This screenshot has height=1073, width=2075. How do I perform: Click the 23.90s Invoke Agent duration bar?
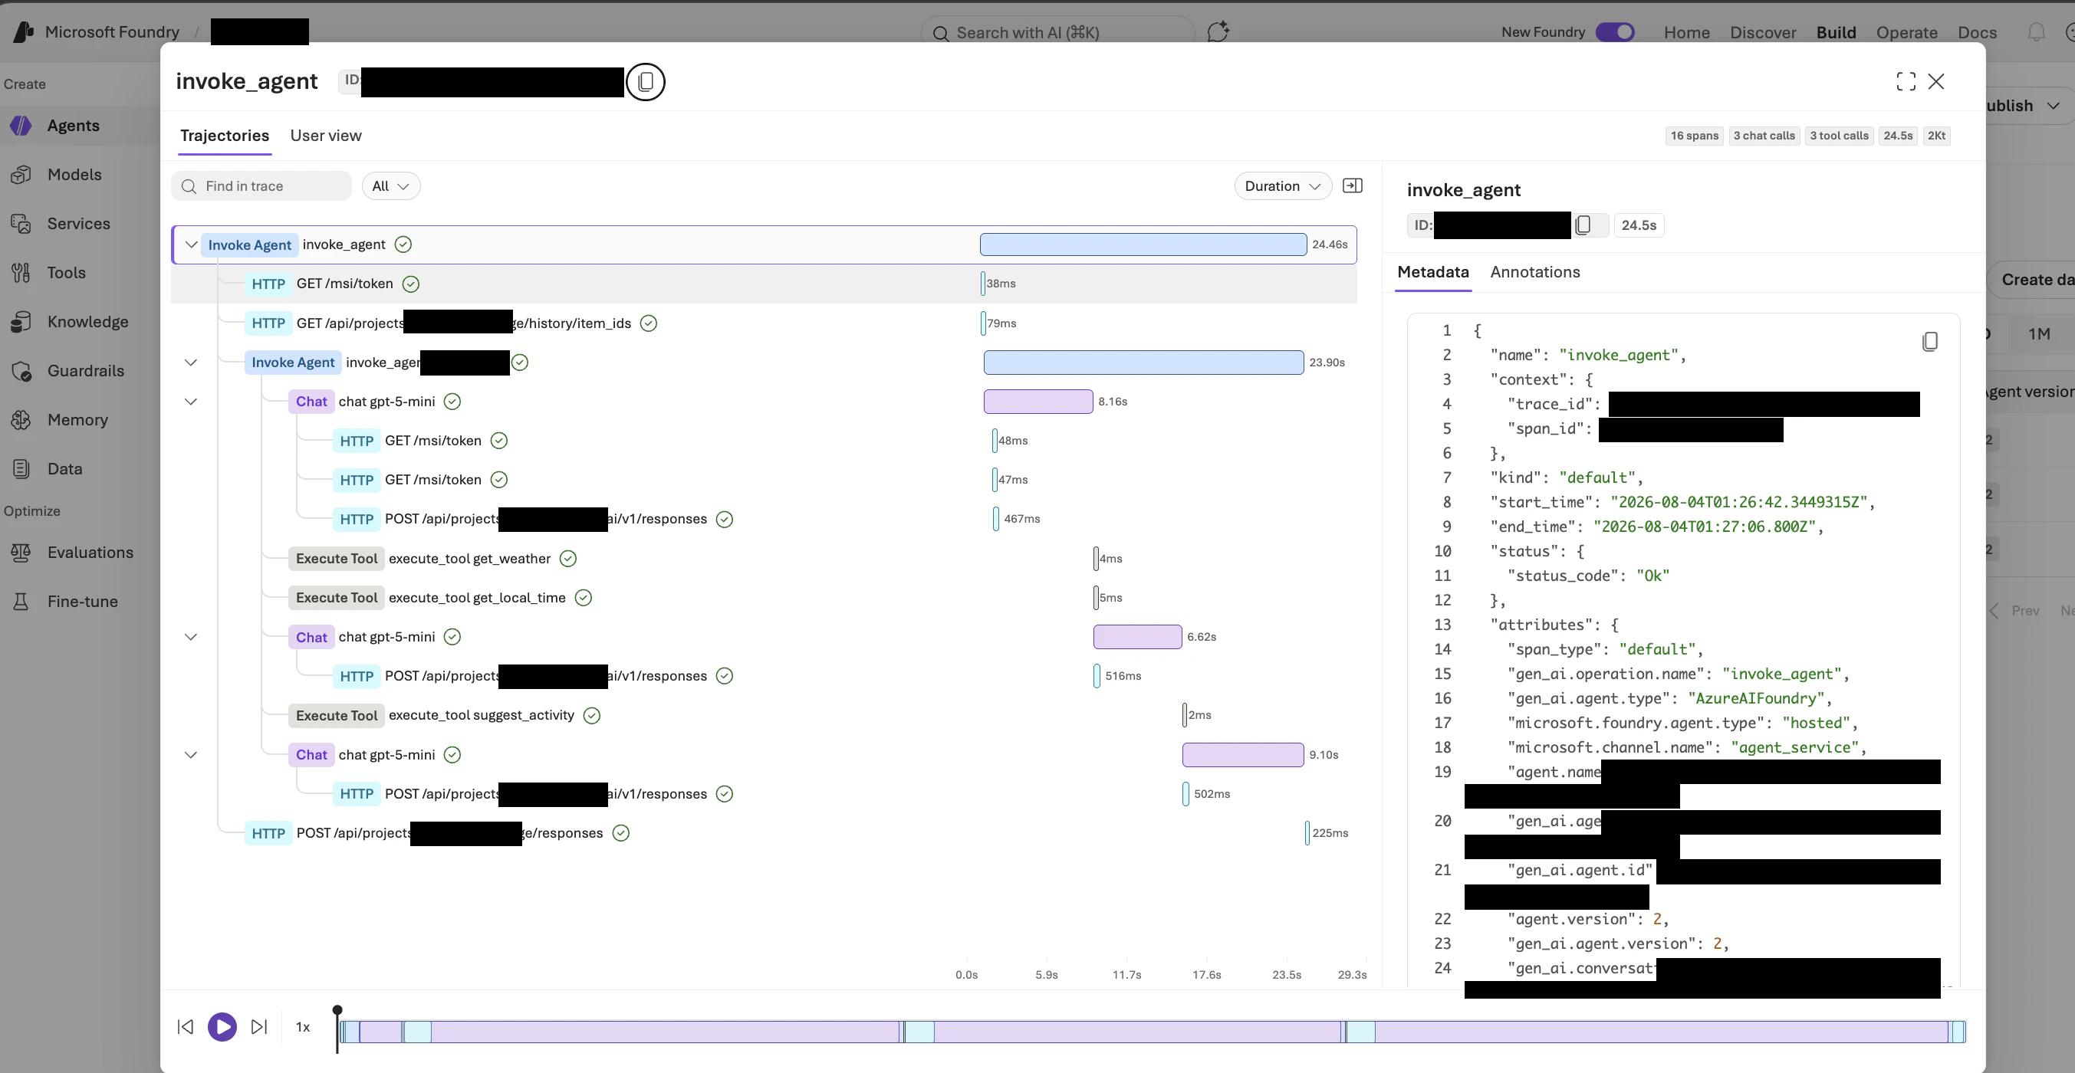1144,363
